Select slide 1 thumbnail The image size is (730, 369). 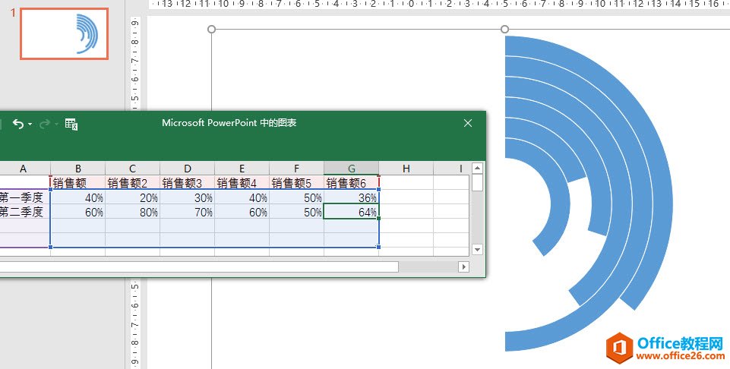64,34
